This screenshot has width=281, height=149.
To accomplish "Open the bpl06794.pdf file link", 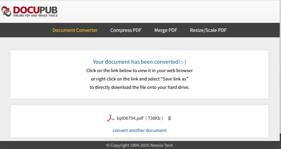I will click(x=130, y=118).
